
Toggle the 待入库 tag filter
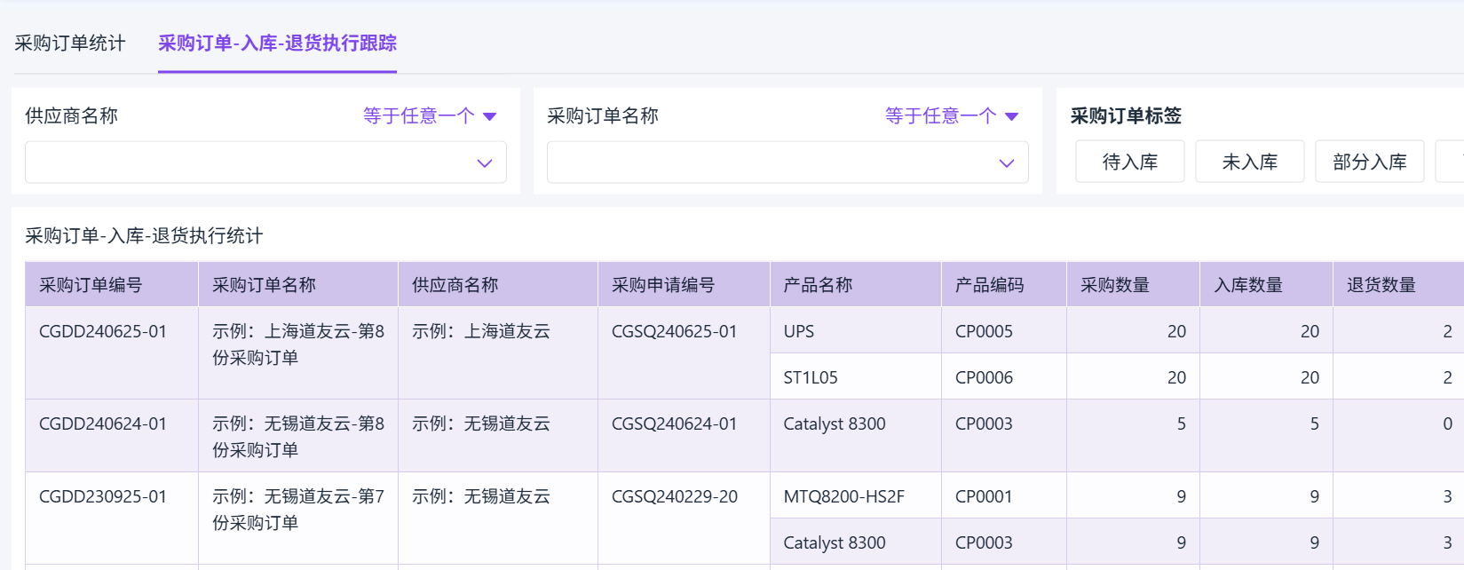click(1129, 162)
